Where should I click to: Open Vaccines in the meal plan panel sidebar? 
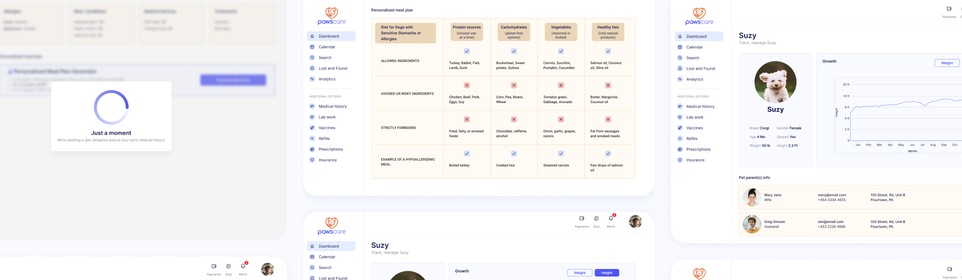(327, 128)
